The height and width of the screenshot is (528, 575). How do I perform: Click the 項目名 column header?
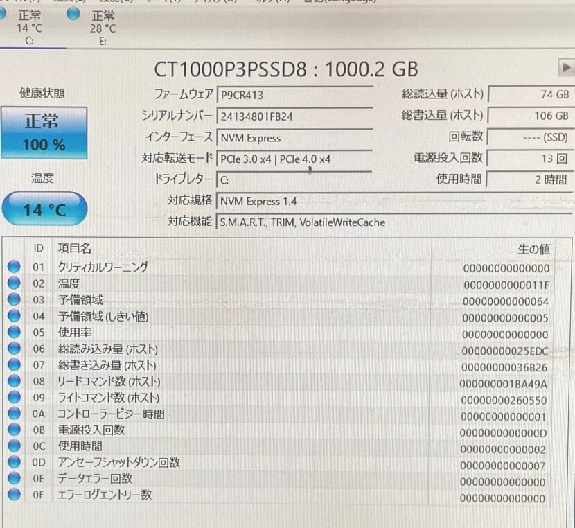tap(74, 248)
